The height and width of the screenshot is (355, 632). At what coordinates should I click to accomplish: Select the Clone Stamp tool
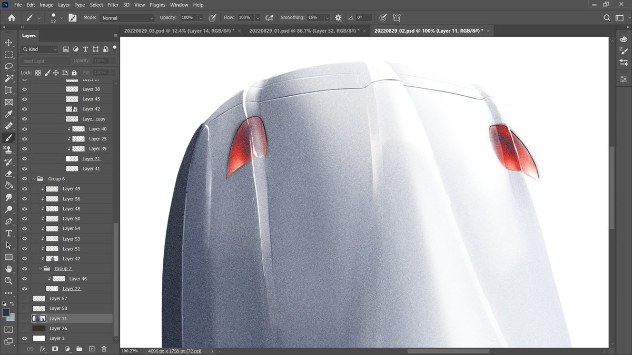click(x=8, y=150)
